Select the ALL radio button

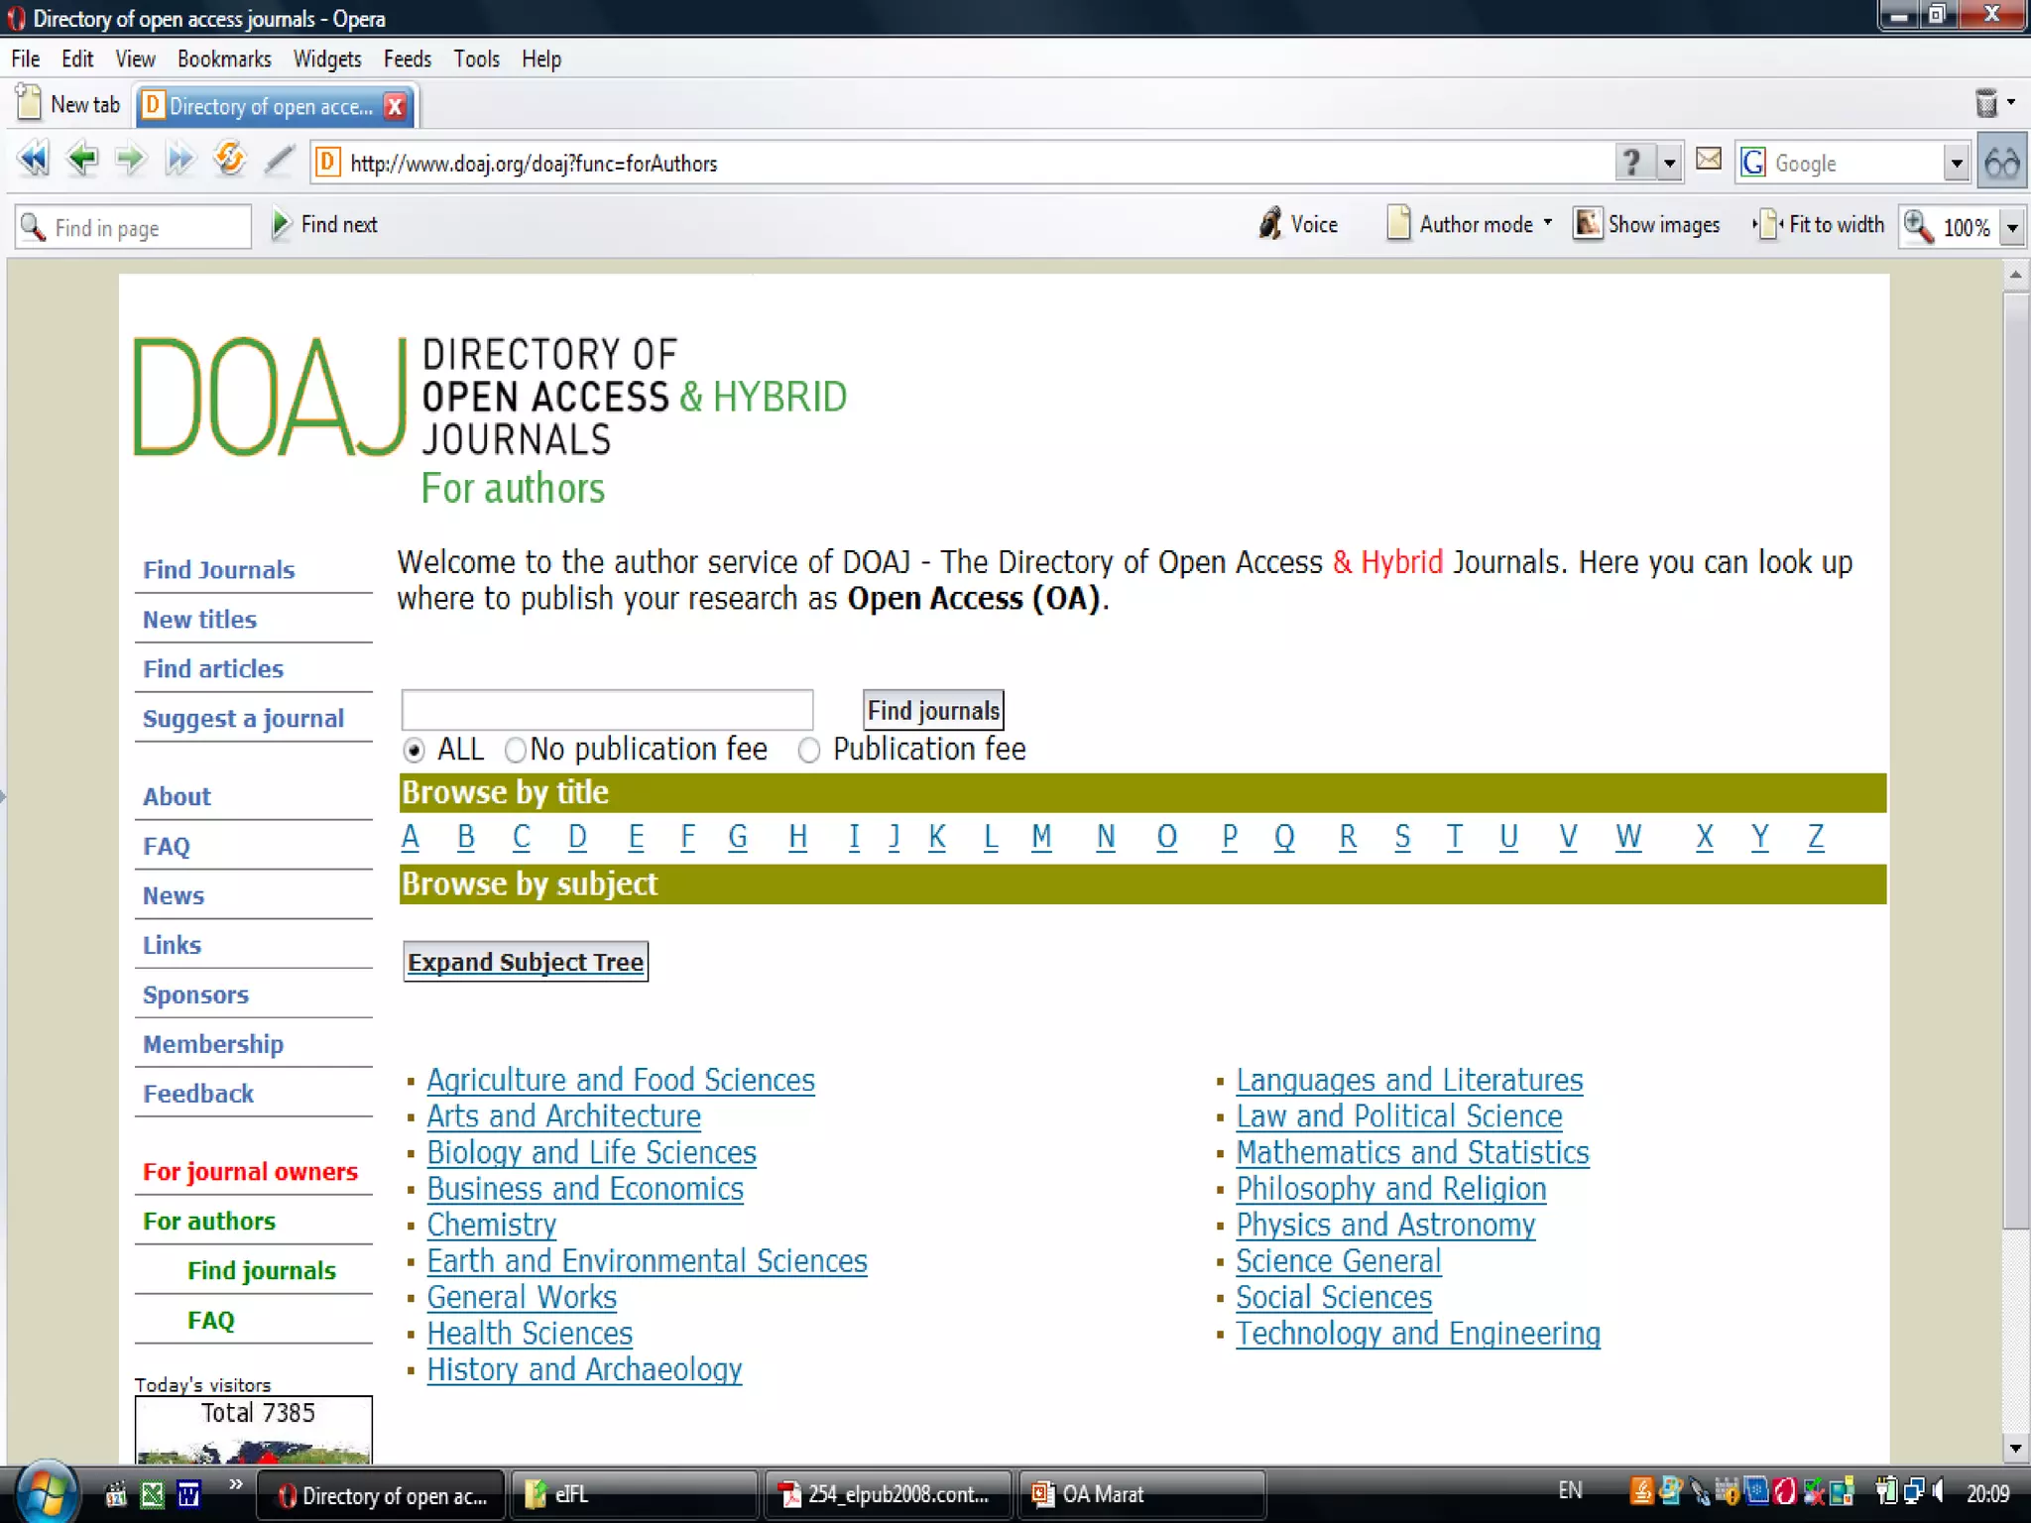pos(415,751)
